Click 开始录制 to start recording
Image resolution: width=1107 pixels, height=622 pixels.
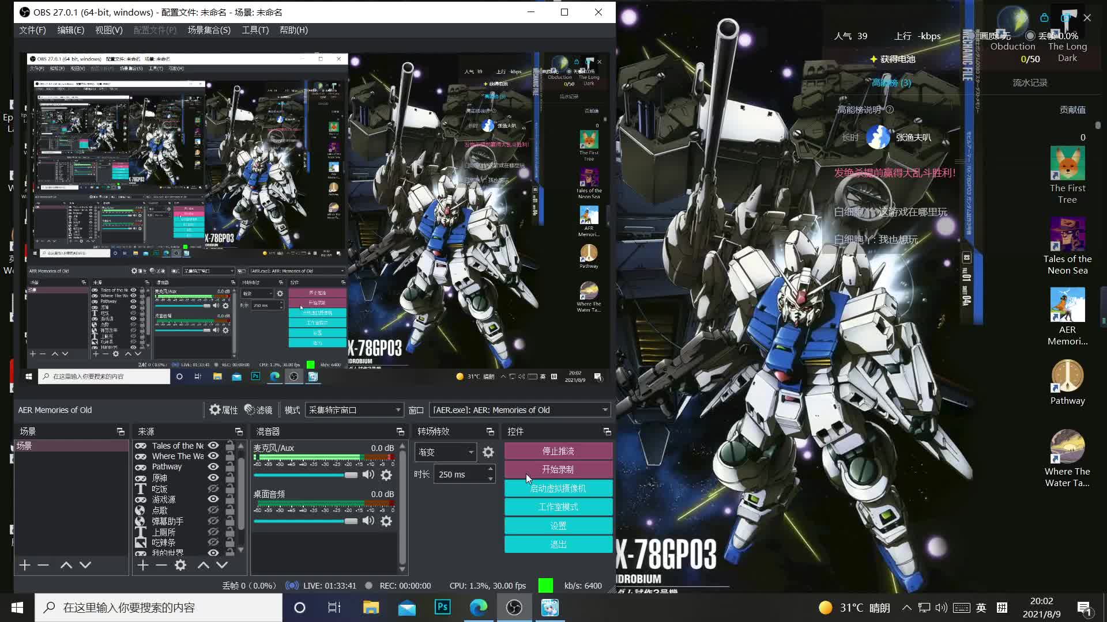click(558, 469)
